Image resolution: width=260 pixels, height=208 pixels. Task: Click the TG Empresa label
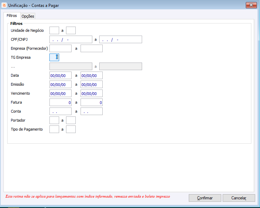(20, 57)
